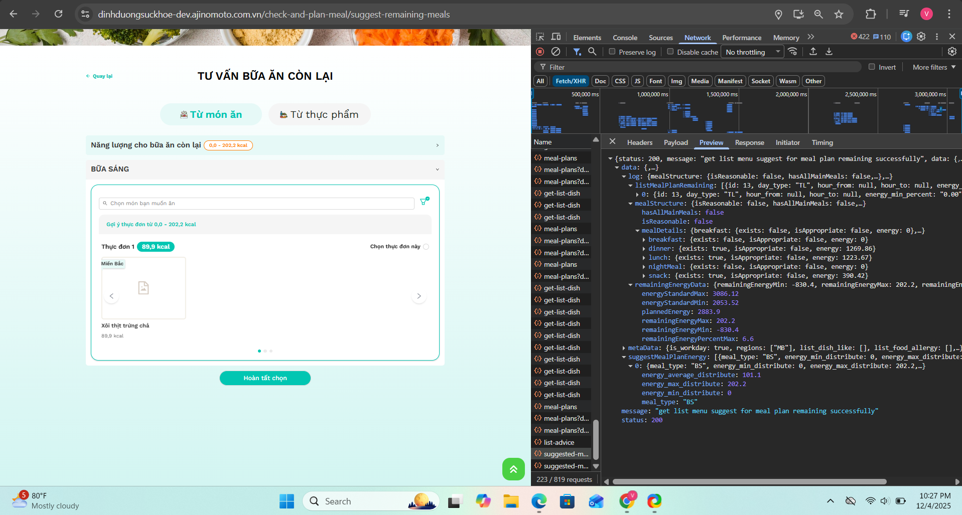Enable Preserve log checkbox
The image size is (962, 515).
coord(612,52)
